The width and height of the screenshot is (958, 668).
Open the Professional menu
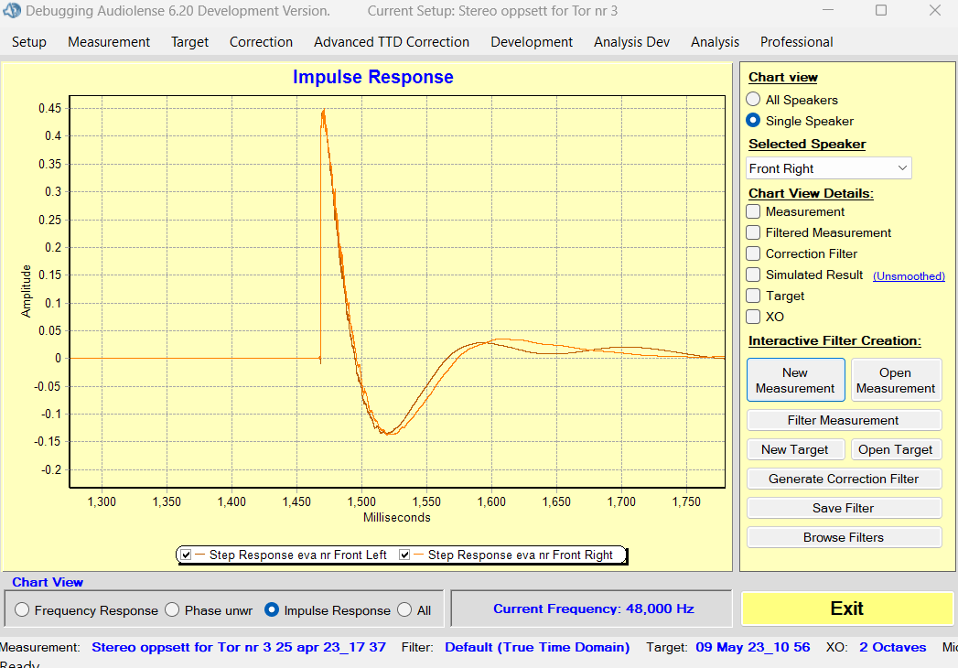(797, 42)
